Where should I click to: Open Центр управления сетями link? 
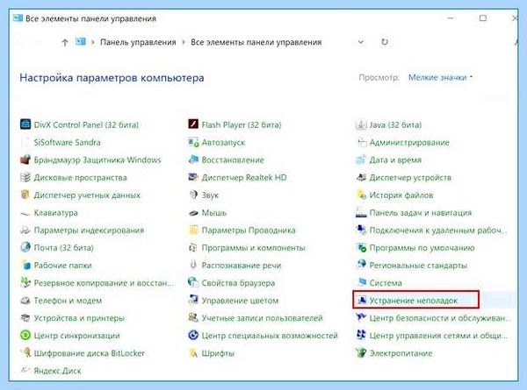438,336
